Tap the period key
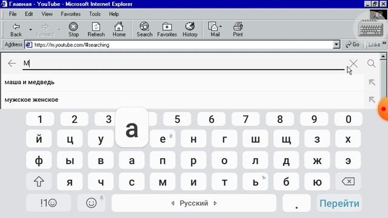Image resolution: width=388 pixels, height=218 pixels. pyautogui.click(x=296, y=203)
